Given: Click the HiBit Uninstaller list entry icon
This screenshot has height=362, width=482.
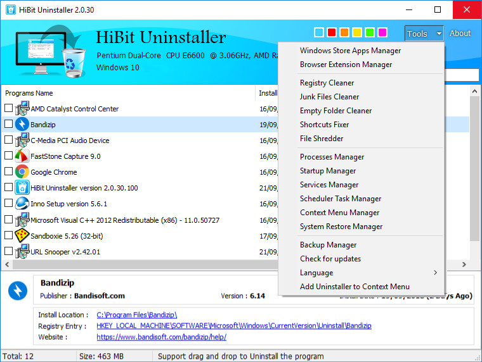Looking at the screenshot, I should pyautogui.click(x=22, y=187).
